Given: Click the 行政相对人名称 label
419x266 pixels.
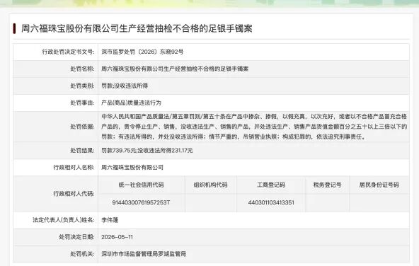Looking at the screenshot, I should [74, 168].
